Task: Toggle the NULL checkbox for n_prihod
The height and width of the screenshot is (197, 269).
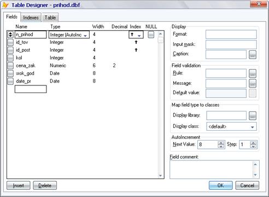Action: point(151,34)
